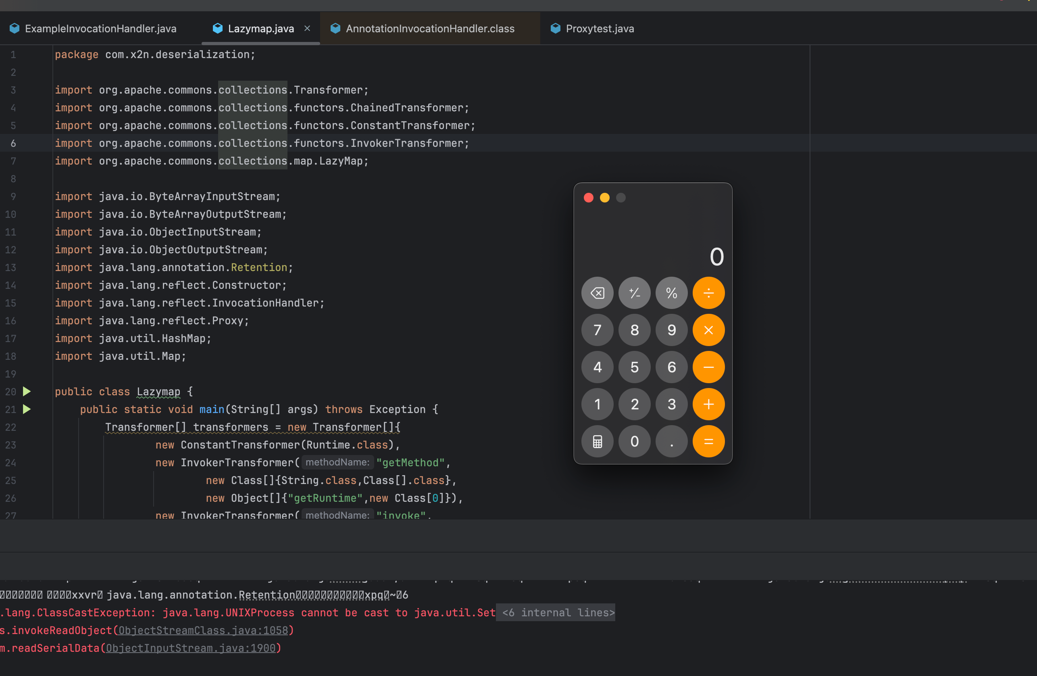
Task: Open the AnnotationInvocationHandler.class tab
Action: coord(430,29)
